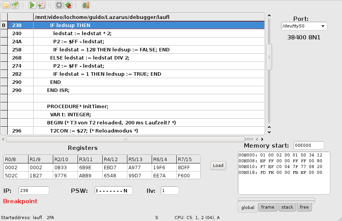Click register value 0B33 under R2/10

(x=65, y=168)
